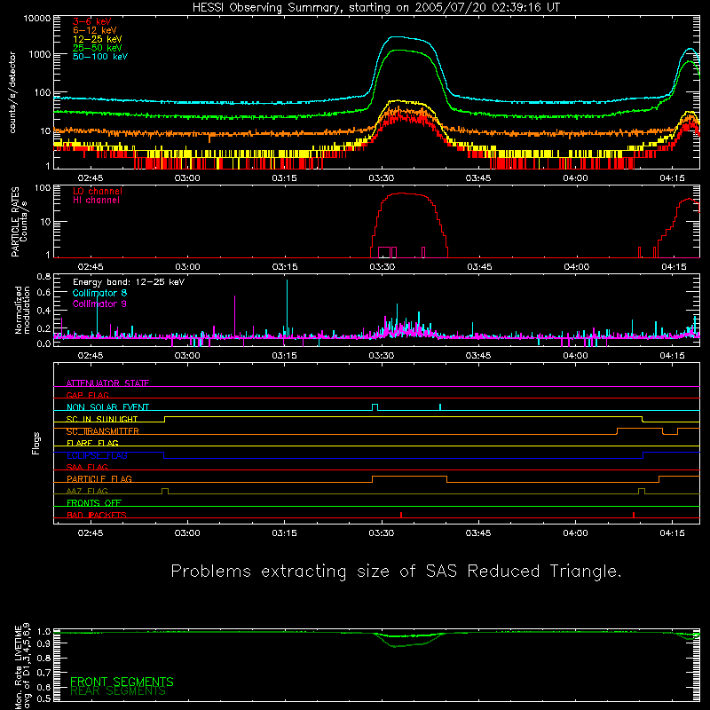Click the 'Problems extracting size of SAS Reduced Triangle' message
The image size is (710, 710).
(396, 571)
